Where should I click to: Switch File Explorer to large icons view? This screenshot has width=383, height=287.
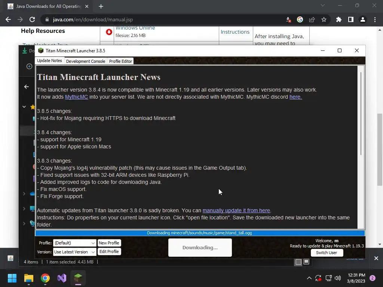point(306,262)
